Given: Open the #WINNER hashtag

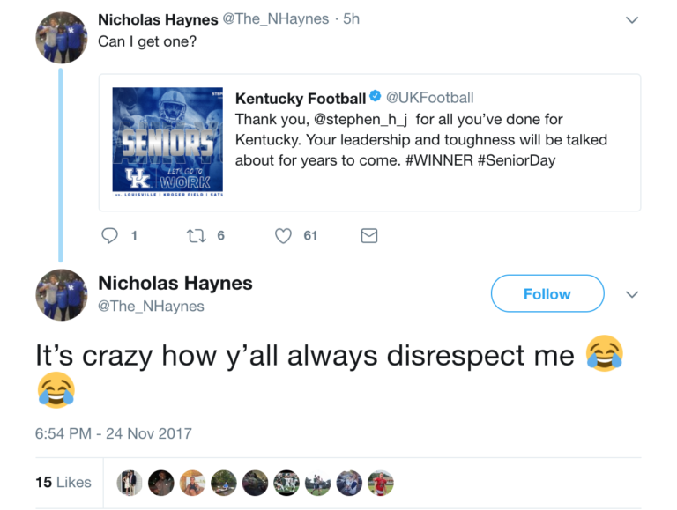Looking at the screenshot, I should coord(440,160).
